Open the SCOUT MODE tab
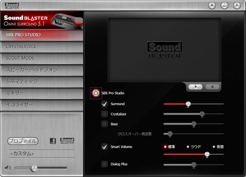 [x=41, y=58]
